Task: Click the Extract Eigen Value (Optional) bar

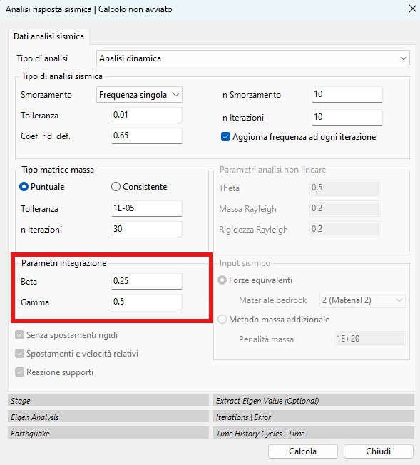Action: (314, 400)
